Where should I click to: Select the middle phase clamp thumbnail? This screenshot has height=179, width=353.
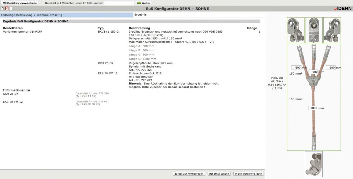click(314, 30)
